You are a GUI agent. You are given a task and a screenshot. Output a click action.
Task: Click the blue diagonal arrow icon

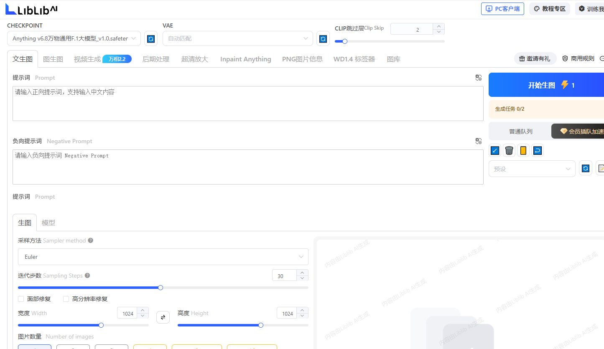pyautogui.click(x=495, y=150)
